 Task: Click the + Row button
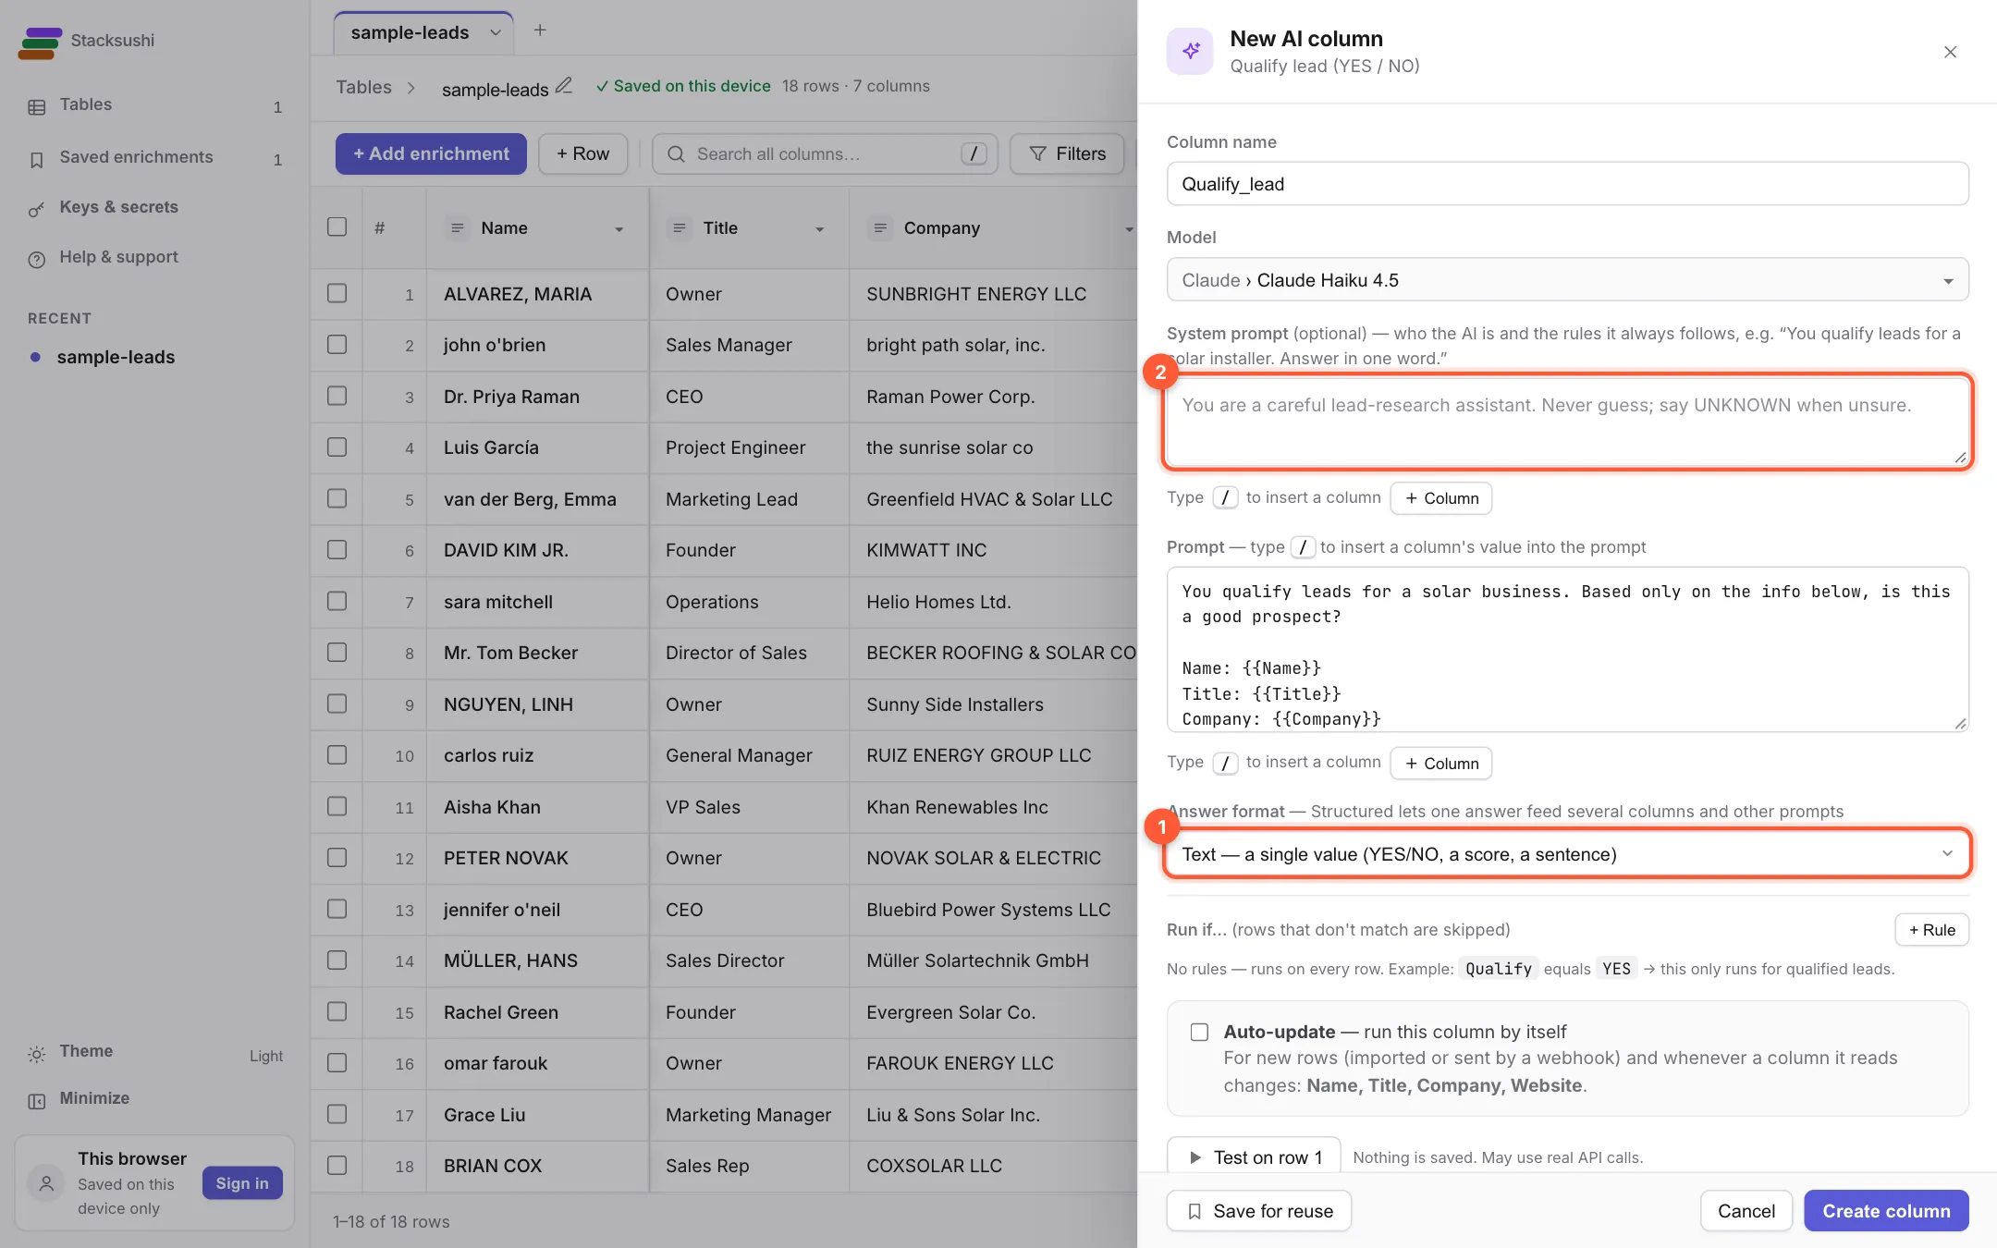[582, 153]
